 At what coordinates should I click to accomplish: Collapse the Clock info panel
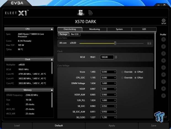point(52,60)
